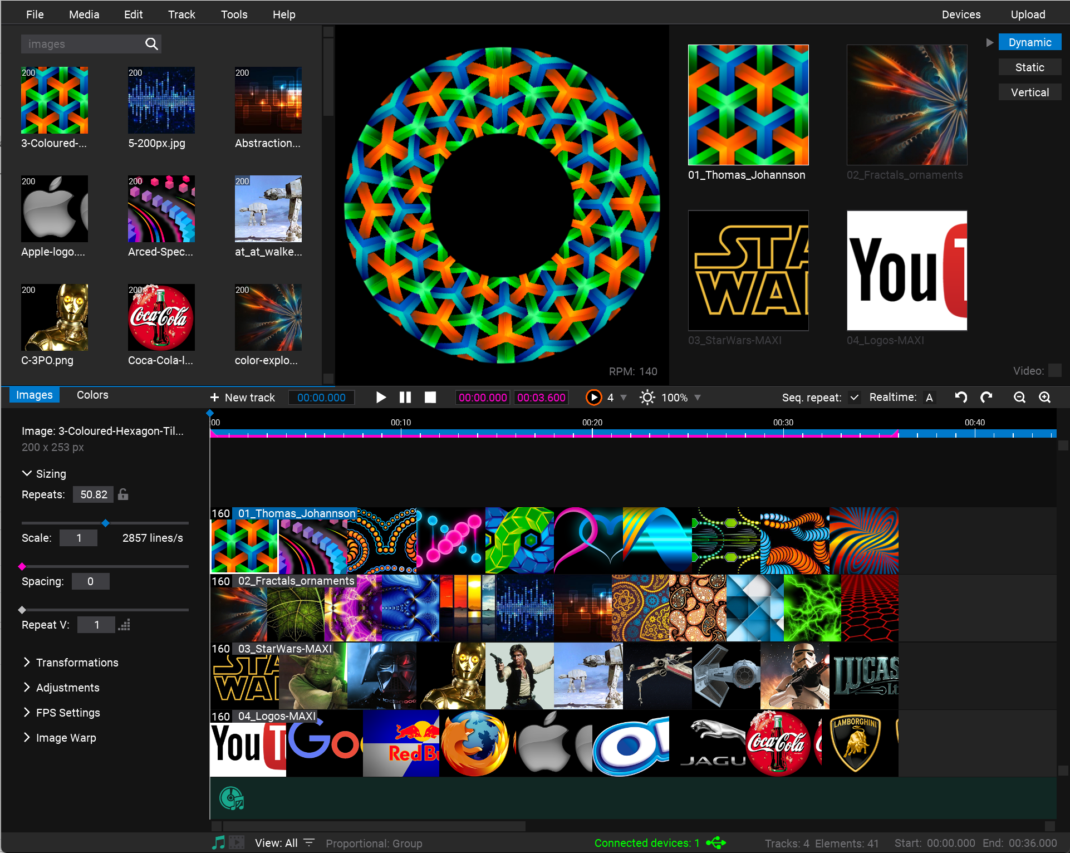1070x853 pixels.
Task: Toggle the Repeats lock icon
Action: pos(124,494)
